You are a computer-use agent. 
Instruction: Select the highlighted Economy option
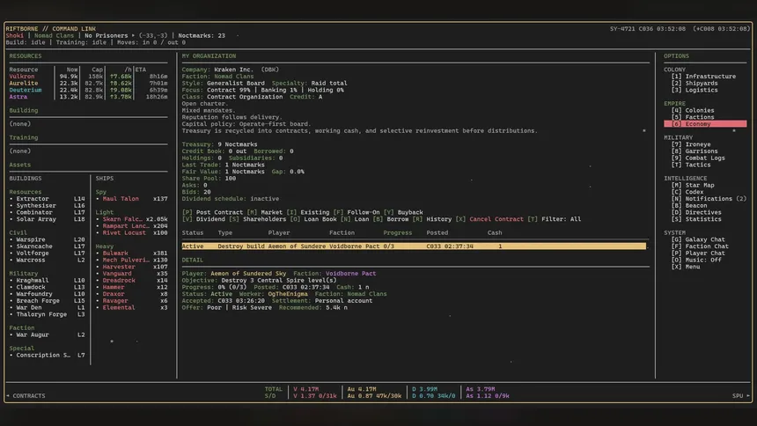pos(705,124)
